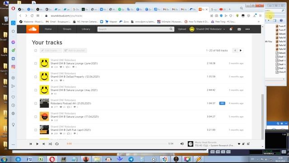
Task: Open Opera sidebar bookmarks heart icon
Action: 13,97
